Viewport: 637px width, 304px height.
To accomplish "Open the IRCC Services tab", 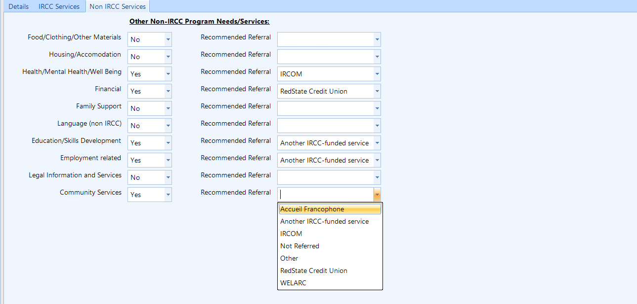I will pos(59,6).
